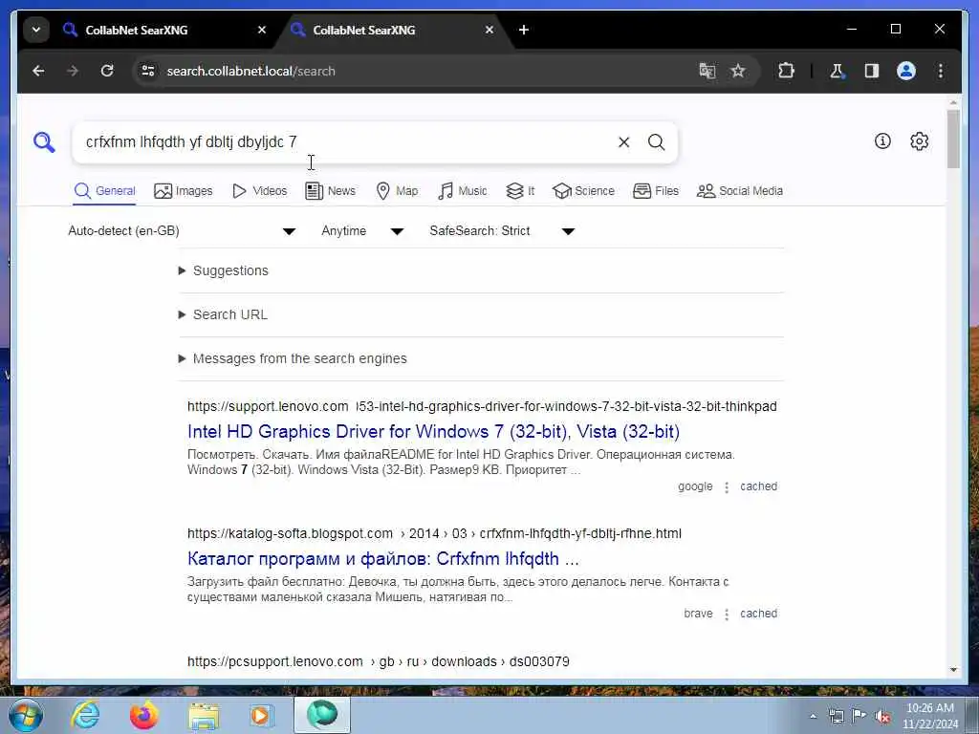Open cached version of Intel HD result
The width and height of the screenshot is (979, 734).
[x=758, y=486]
